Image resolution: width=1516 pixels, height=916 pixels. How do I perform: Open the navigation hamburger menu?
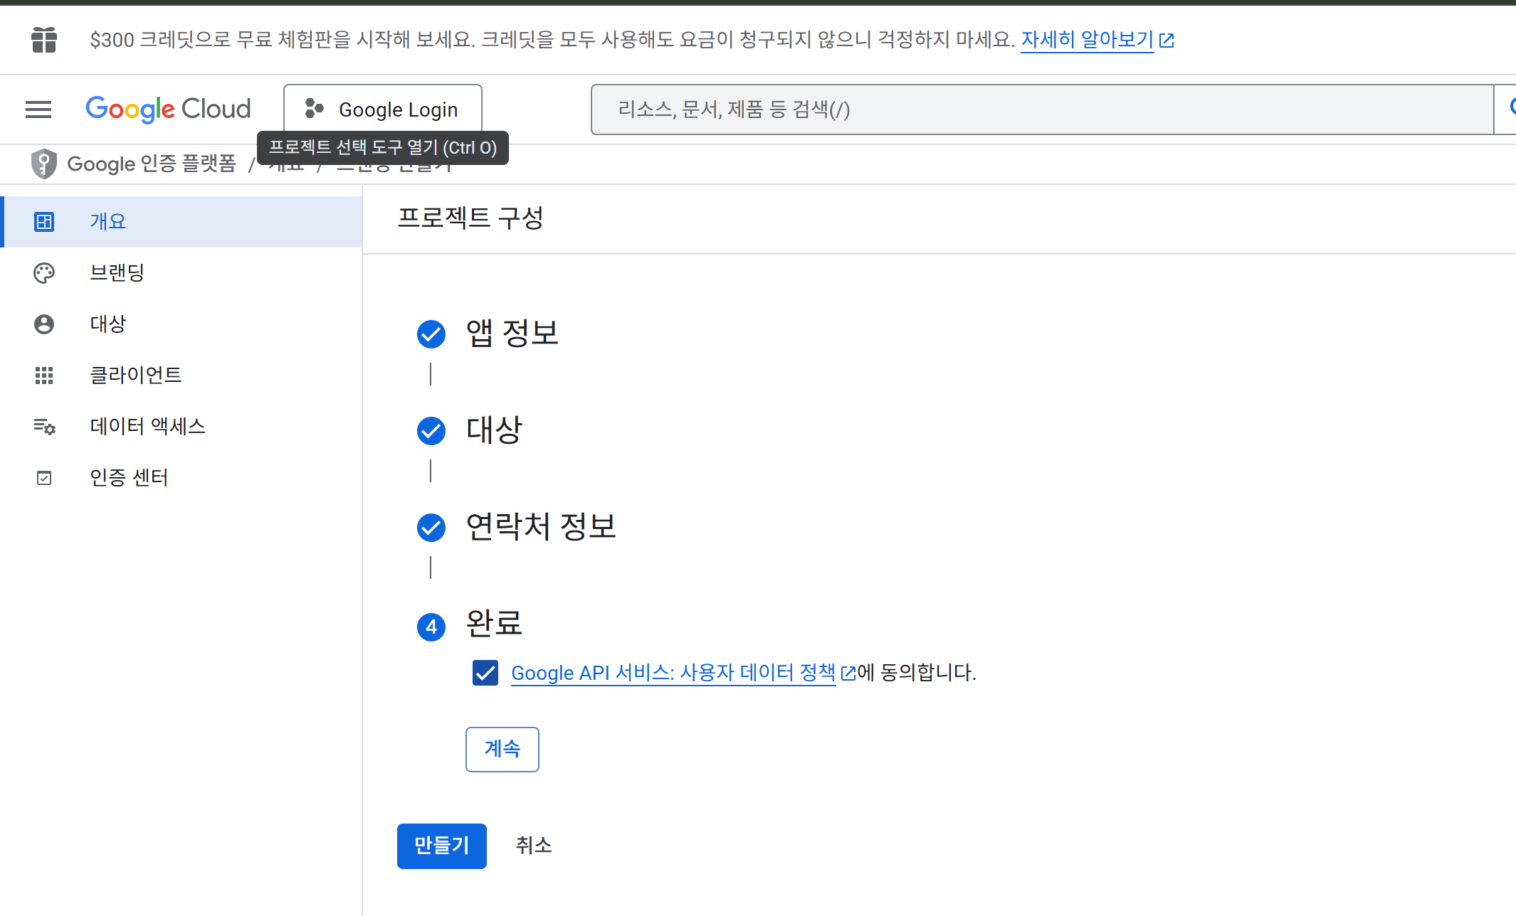38,109
